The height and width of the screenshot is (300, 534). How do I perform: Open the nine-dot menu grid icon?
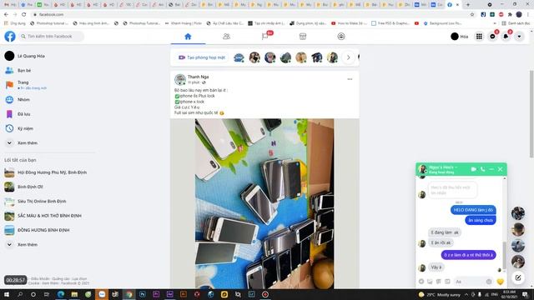tap(479, 37)
